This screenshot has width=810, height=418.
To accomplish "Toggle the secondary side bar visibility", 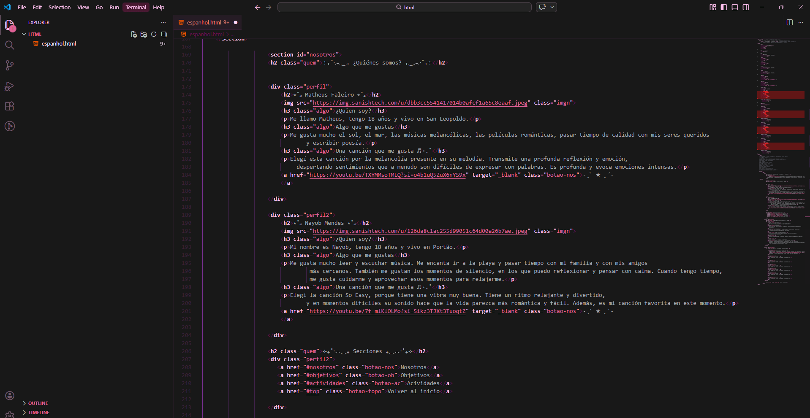I will [x=746, y=7].
